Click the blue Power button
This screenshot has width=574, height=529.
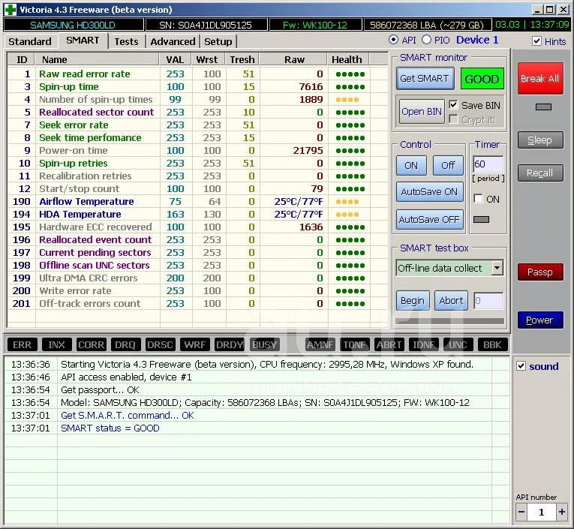point(540,320)
